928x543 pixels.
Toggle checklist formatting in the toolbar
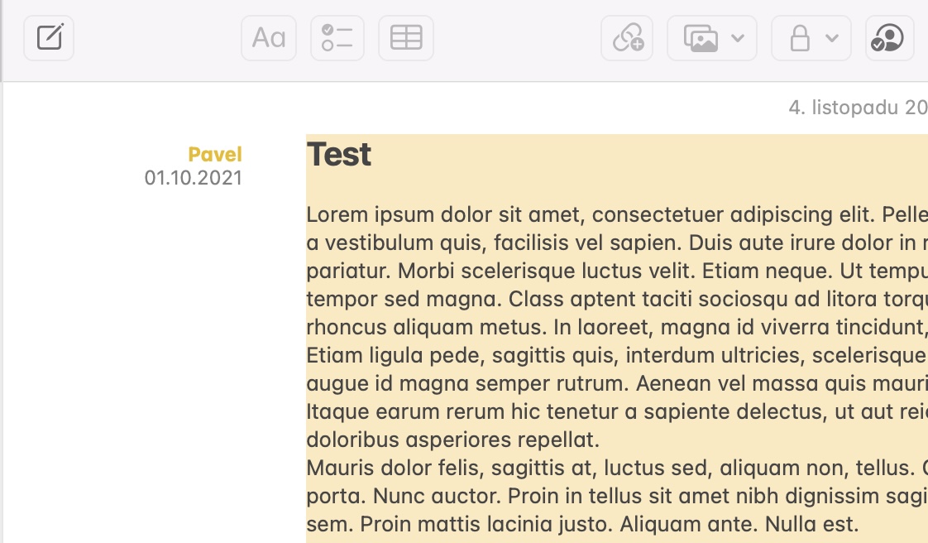click(x=337, y=38)
